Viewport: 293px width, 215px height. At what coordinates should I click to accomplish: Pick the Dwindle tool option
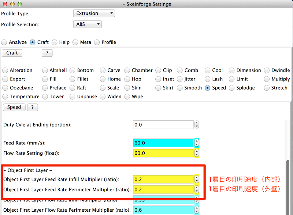tap(267, 70)
